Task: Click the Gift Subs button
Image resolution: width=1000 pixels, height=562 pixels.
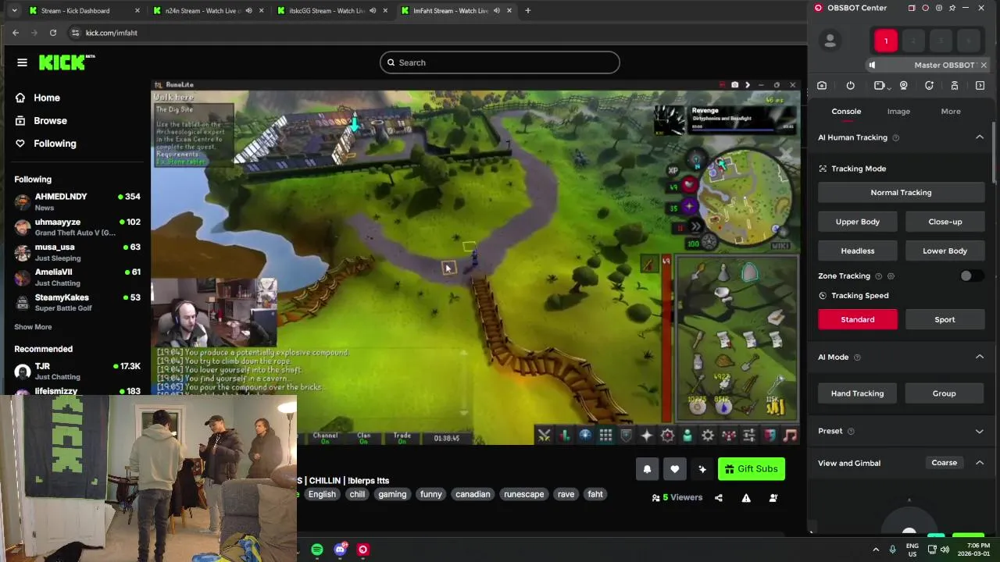Action: tap(752, 469)
